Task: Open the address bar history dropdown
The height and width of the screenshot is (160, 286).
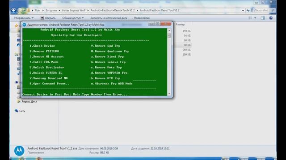Action: coord(243,11)
